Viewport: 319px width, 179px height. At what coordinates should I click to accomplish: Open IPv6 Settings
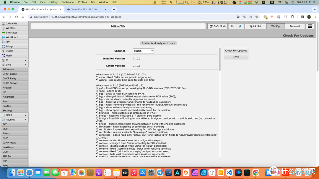click(14, 110)
